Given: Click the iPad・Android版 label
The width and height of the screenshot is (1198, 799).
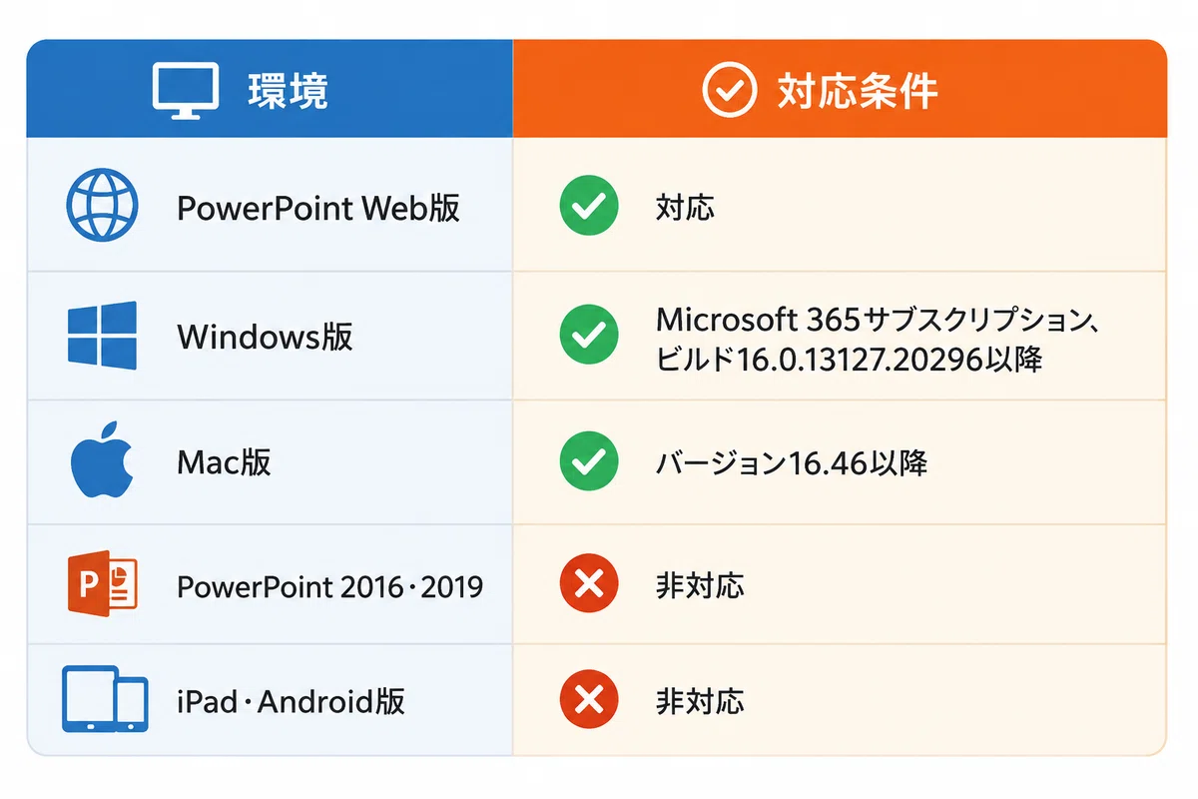Looking at the screenshot, I should pos(291,700).
